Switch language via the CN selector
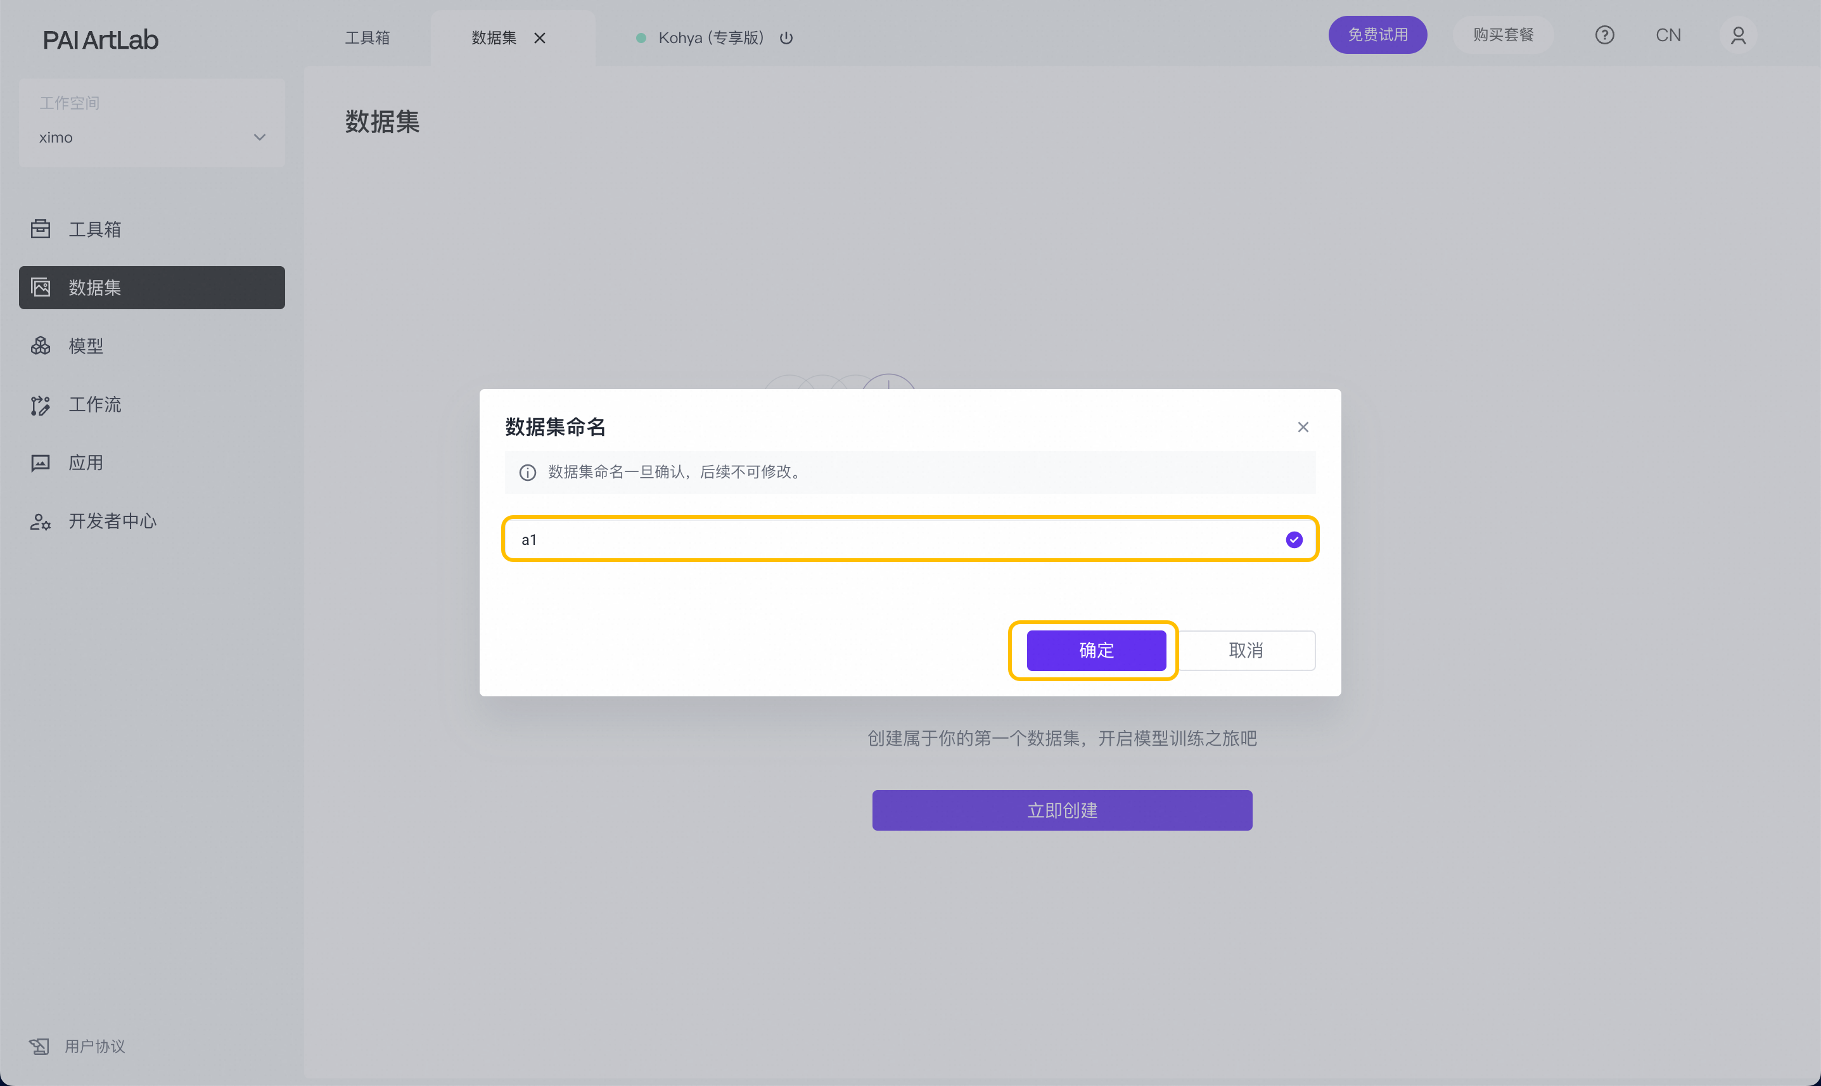Viewport: 1821px width, 1086px height. [x=1668, y=35]
